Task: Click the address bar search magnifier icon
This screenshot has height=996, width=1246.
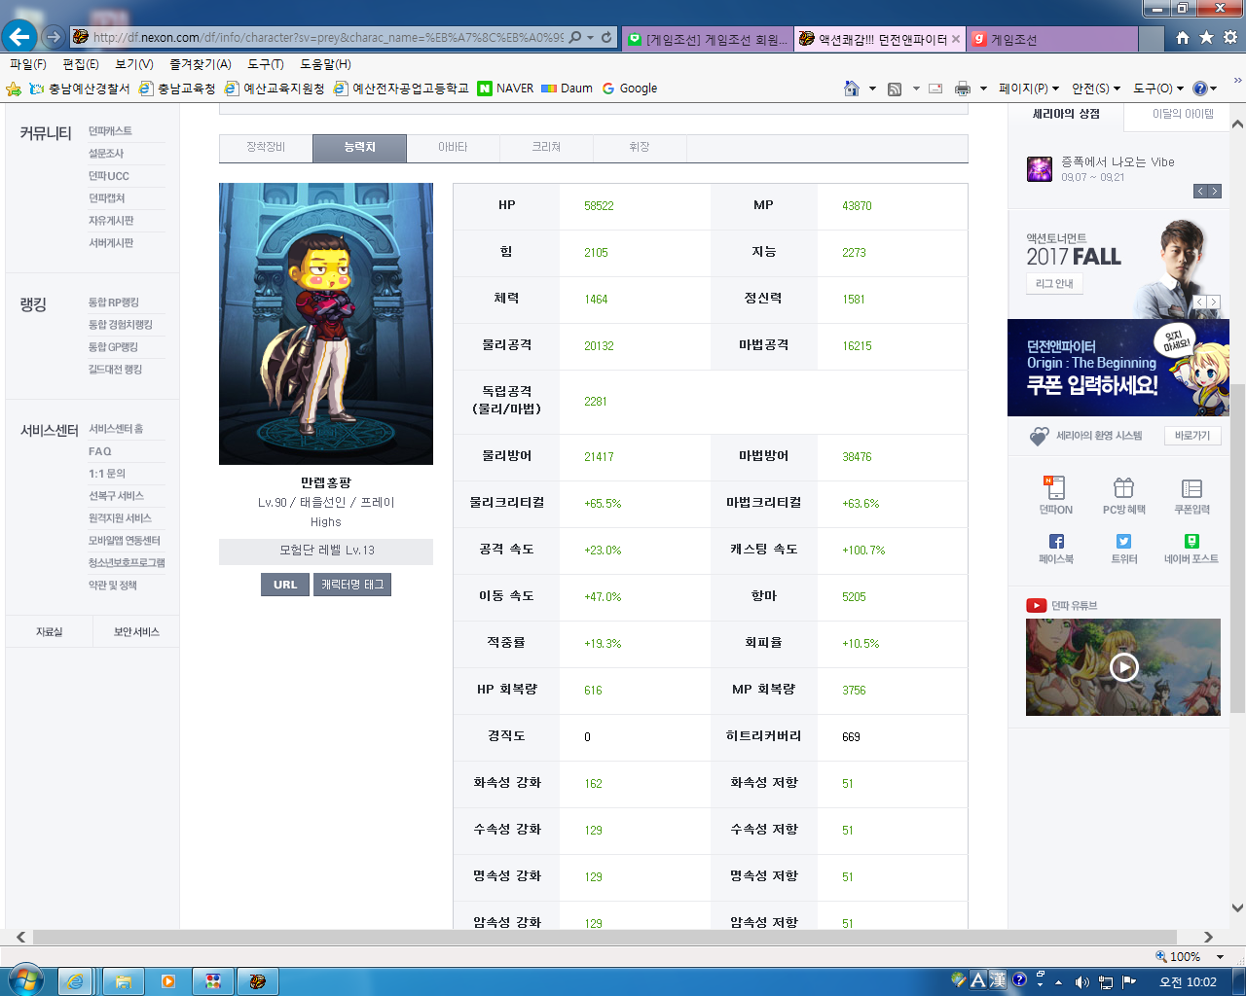Action: 574,37
